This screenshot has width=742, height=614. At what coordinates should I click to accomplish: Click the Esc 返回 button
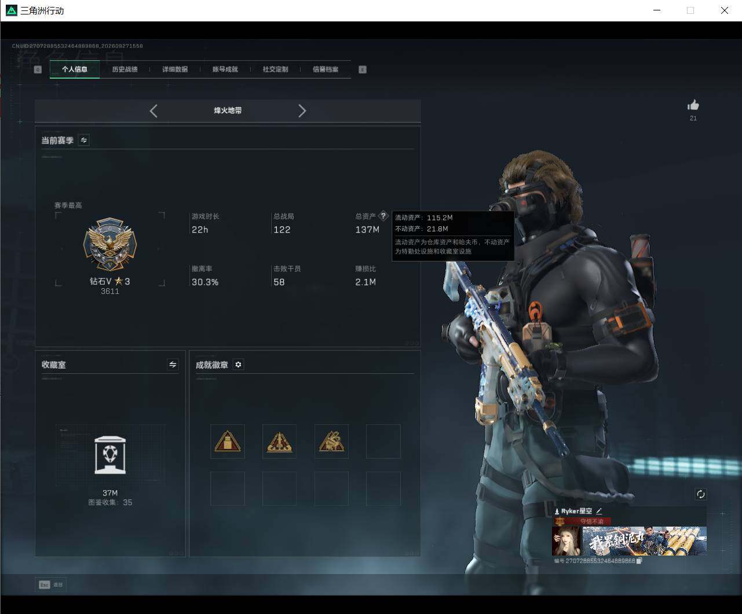point(51,584)
